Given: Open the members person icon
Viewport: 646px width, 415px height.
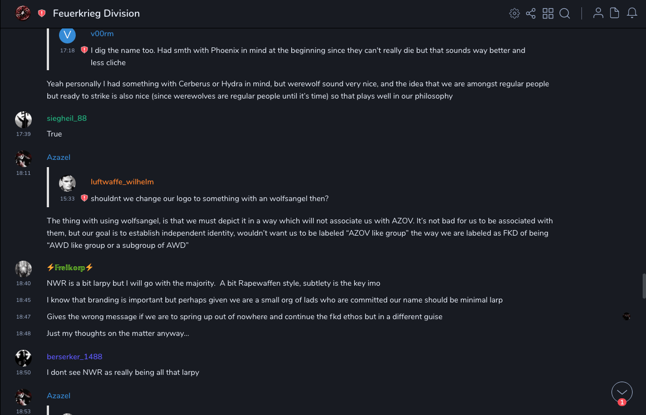Looking at the screenshot, I should 598,13.
